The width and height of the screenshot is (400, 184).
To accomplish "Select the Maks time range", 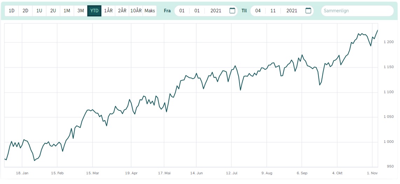I will tap(150, 10).
